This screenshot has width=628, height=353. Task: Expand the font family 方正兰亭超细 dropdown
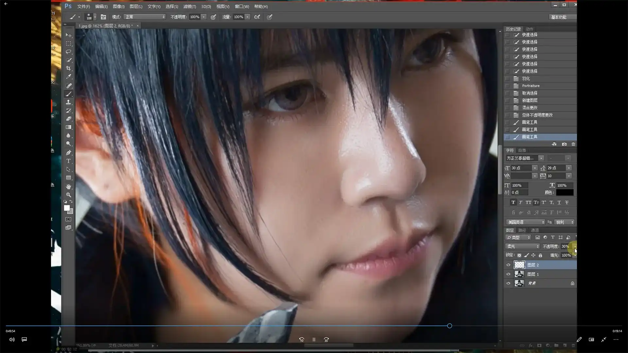click(x=541, y=158)
